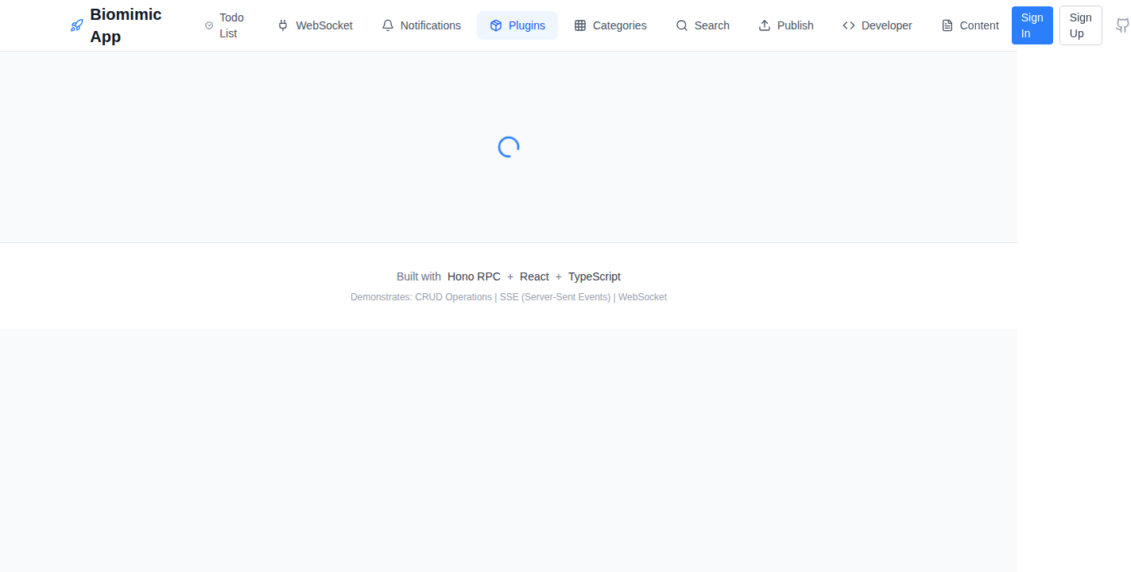Open the Categories nav label
This screenshot has height=572, width=1131.
click(x=620, y=25)
